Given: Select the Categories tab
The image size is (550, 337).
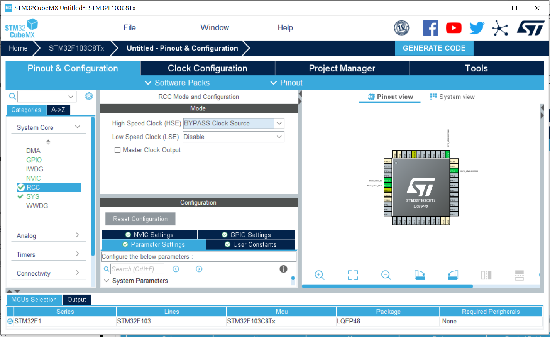Looking at the screenshot, I should [x=26, y=110].
